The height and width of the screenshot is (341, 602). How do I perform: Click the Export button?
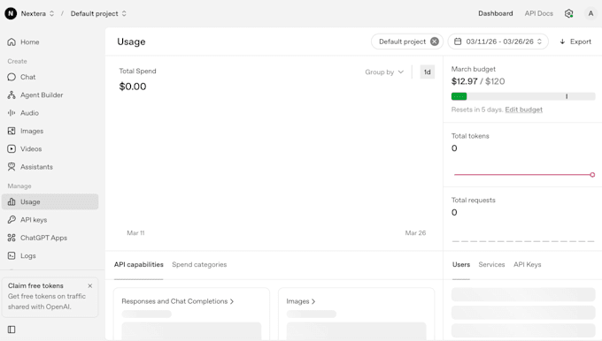(575, 42)
